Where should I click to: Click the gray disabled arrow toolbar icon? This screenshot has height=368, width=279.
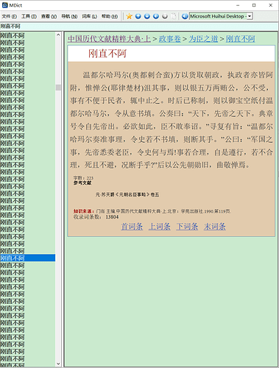tap(165, 16)
